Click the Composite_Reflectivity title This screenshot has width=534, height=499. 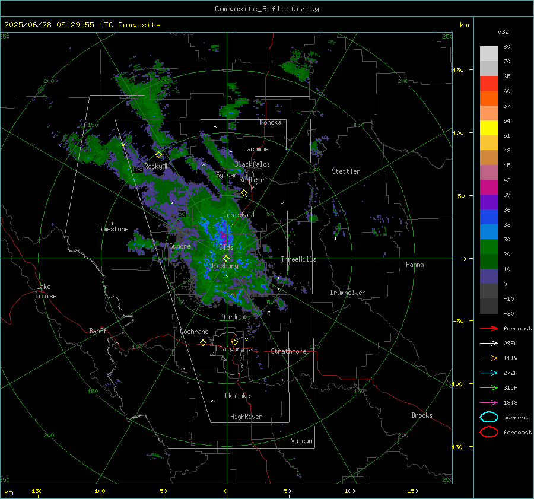tap(267, 9)
